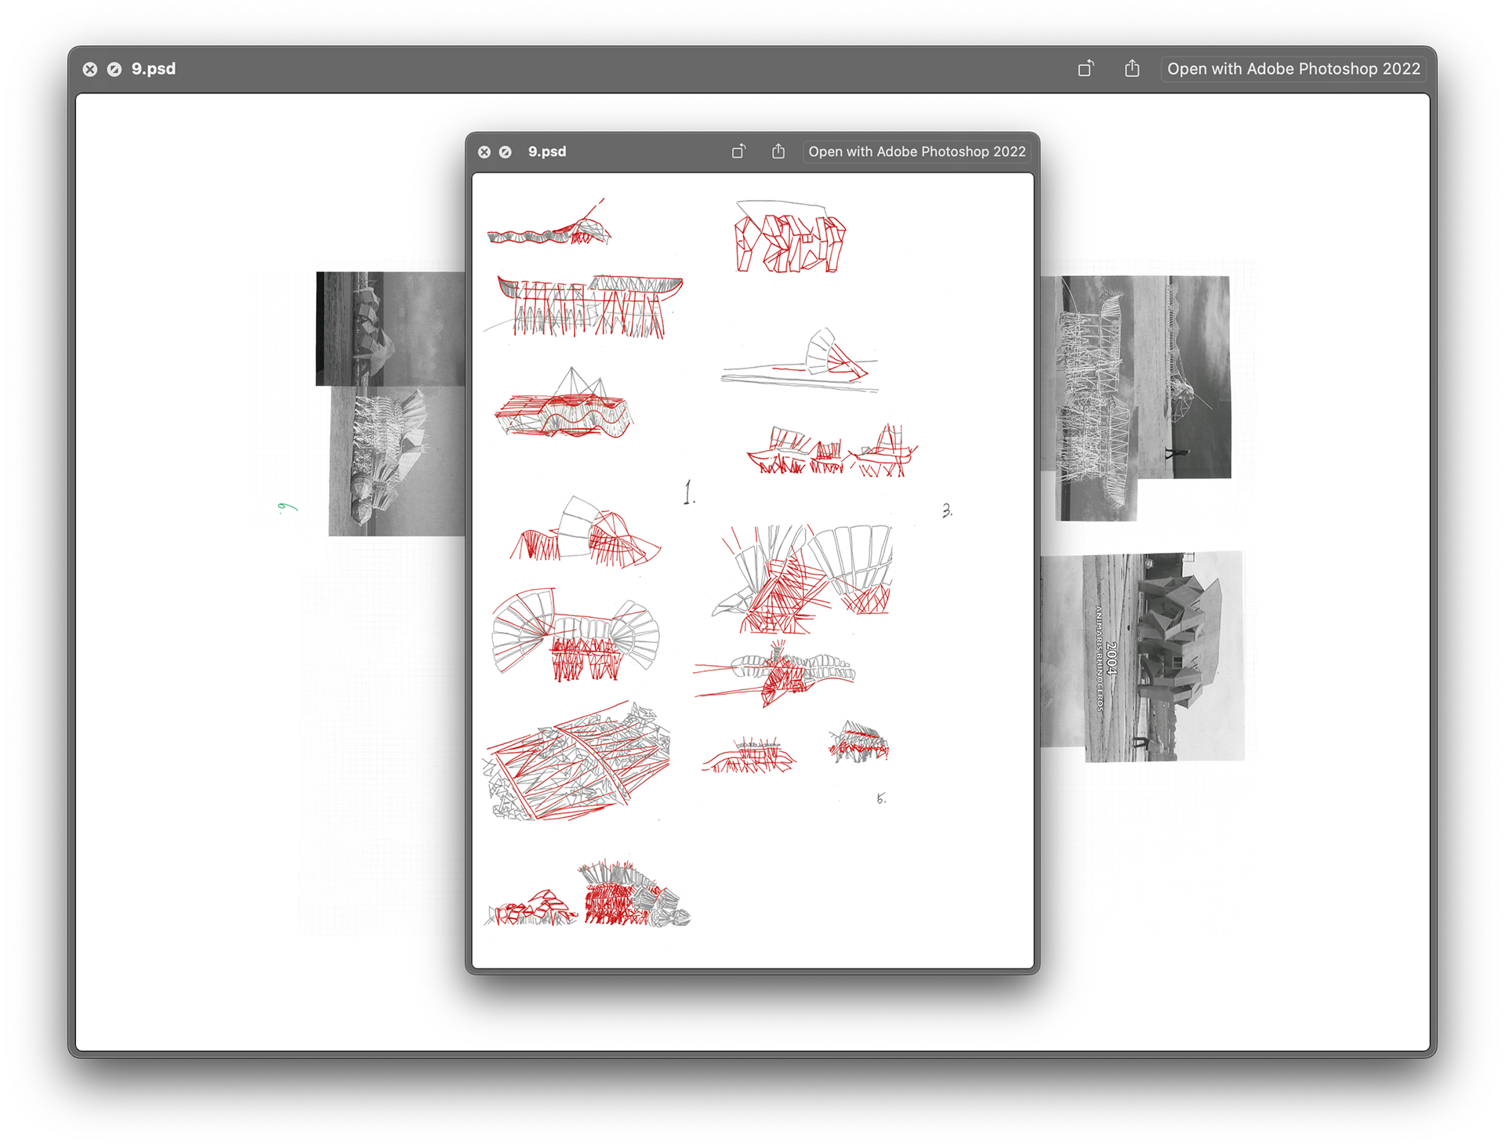Click the upper-left dark beach photograph

(390, 328)
